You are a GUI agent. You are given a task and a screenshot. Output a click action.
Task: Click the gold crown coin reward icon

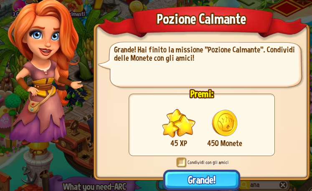pyautogui.click(x=224, y=123)
